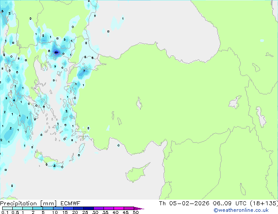Click the 15–20 mm legend swatch
This screenshot has height=214, width=278.
(68, 208)
